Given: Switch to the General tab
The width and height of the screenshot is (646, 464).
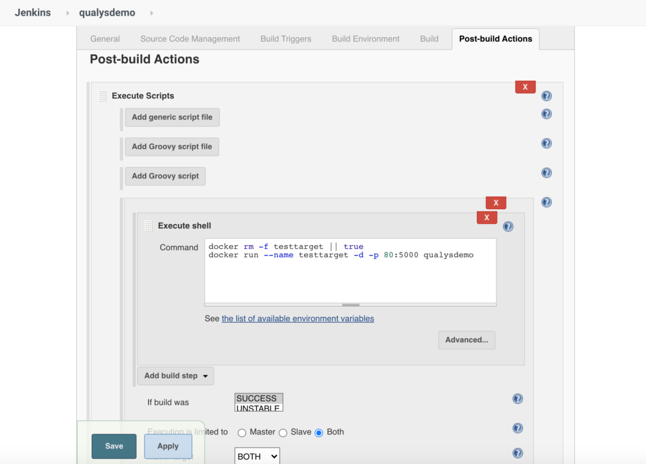Looking at the screenshot, I should [105, 39].
